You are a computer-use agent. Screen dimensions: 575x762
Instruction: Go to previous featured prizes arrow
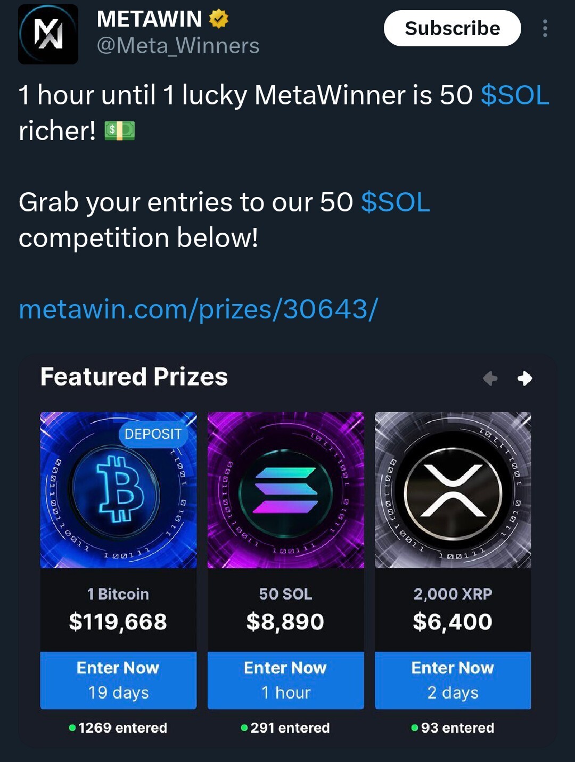click(490, 378)
